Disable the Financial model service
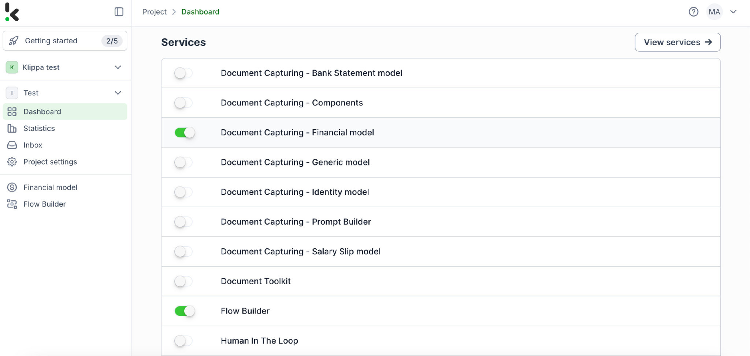750x356 pixels. [185, 133]
